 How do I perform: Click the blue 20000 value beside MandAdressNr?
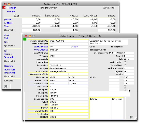tap(74, 47)
